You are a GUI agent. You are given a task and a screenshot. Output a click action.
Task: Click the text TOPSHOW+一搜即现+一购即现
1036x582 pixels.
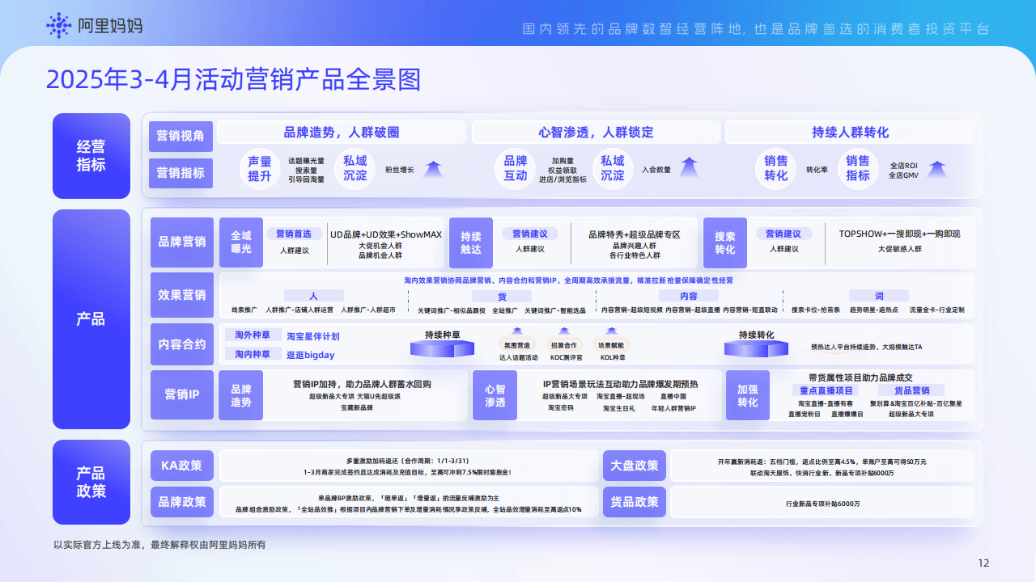coord(899,234)
